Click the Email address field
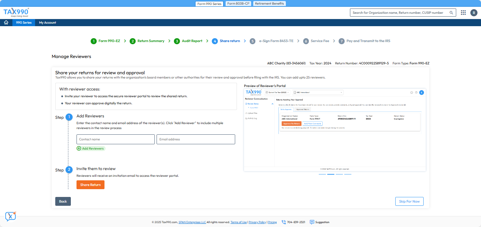 click(196, 139)
